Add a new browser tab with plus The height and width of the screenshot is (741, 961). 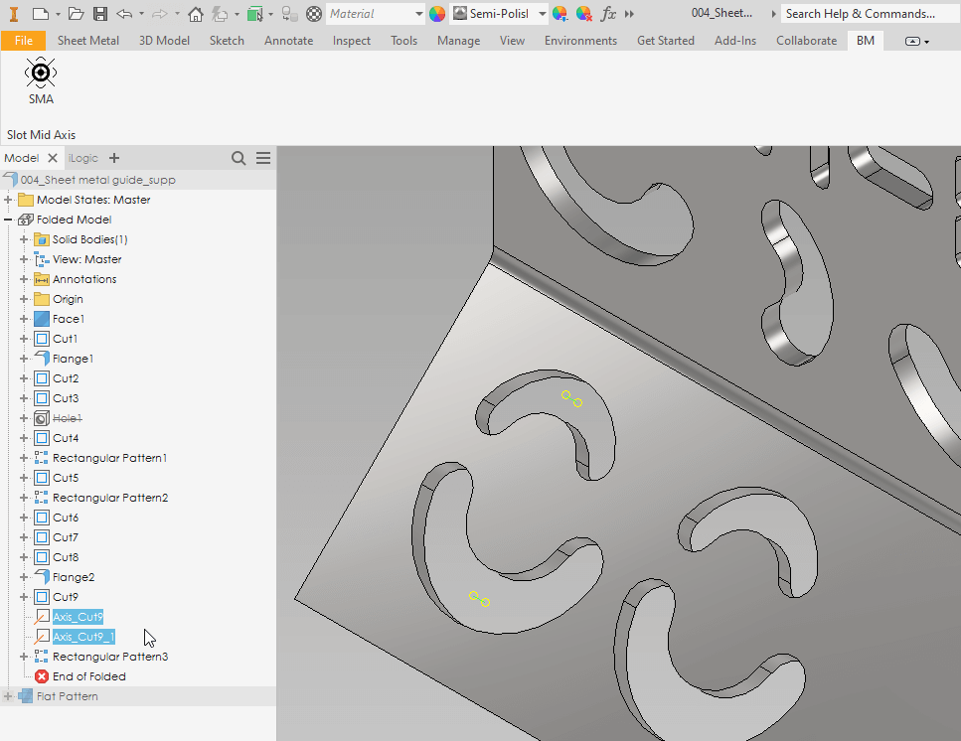click(114, 158)
